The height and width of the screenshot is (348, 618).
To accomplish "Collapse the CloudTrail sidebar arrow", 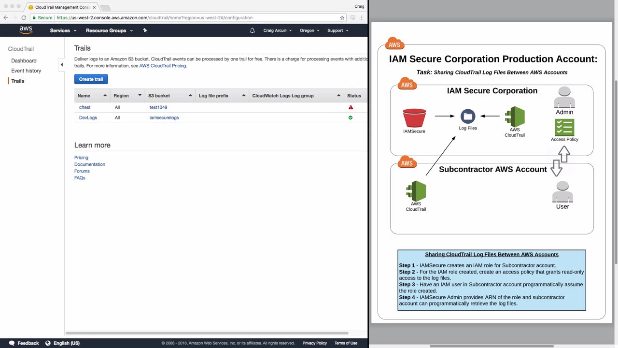I will point(61,65).
